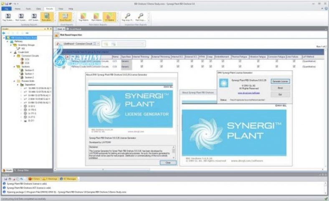Click the About button in License Generator dialog

280,88
